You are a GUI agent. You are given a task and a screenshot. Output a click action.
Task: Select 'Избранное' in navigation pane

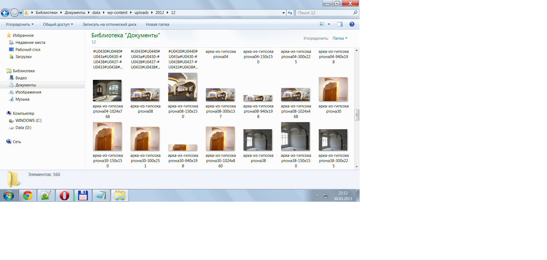point(23,35)
